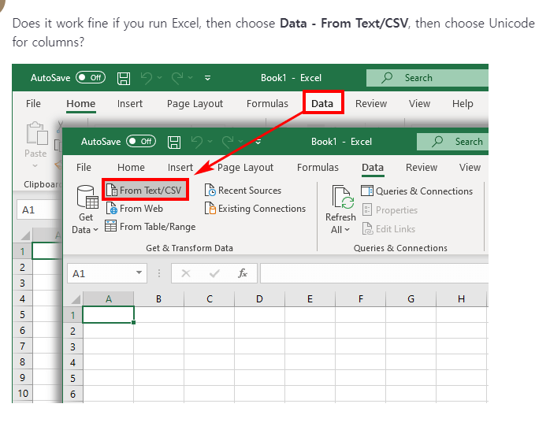
Task: Click Search box in front Excel window
Action: click(452, 142)
